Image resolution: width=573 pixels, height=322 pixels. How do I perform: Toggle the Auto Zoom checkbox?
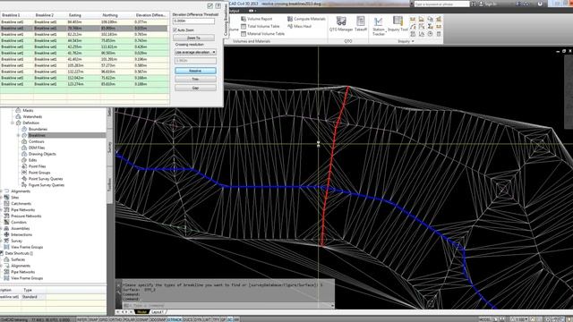pyautogui.click(x=175, y=30)
